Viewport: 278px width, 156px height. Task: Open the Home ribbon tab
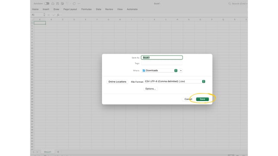(x=35, y=9)
